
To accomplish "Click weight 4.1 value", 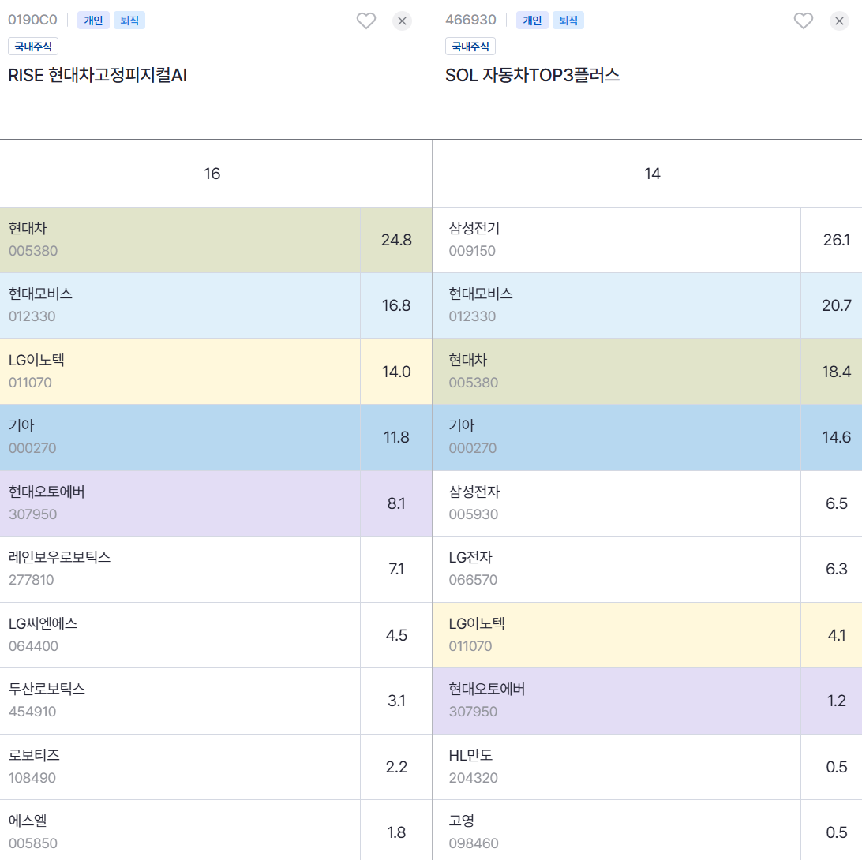I will [x=836, y=635].
